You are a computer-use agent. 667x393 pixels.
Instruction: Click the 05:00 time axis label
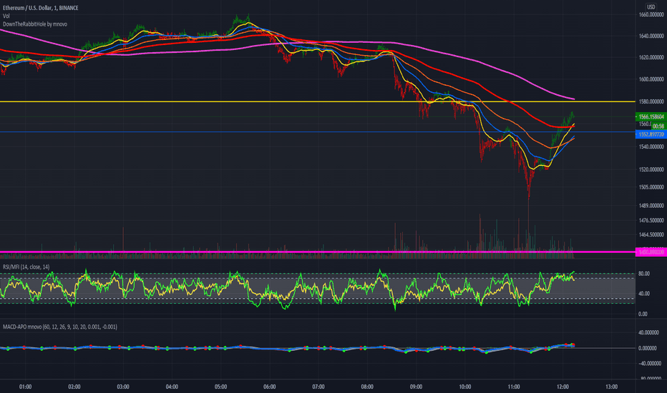(x=220, y=387)
